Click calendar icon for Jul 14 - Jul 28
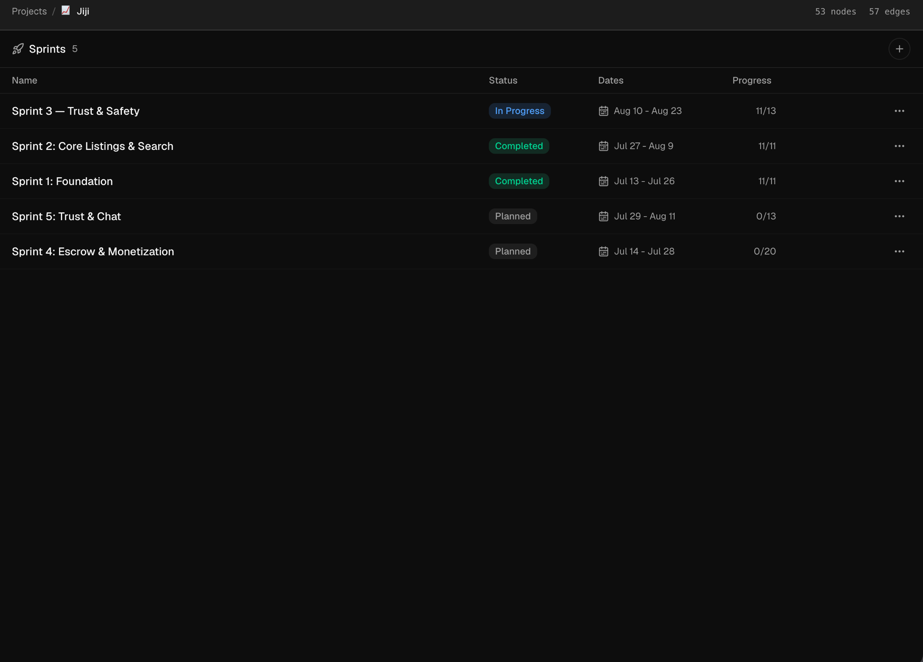This screenshot has width=923, height=662. tap(603, 251)
